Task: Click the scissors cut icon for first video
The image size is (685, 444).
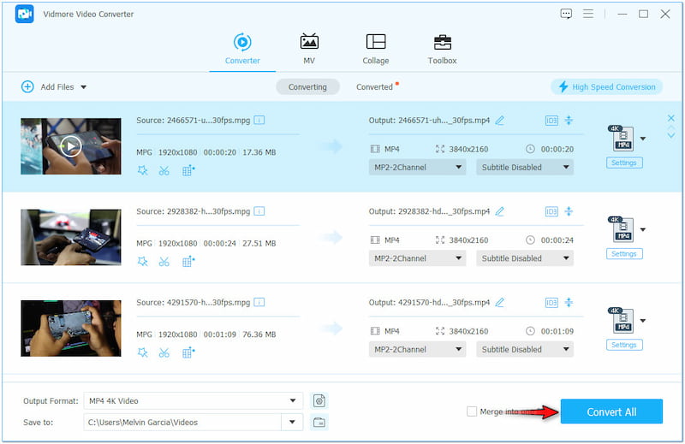Action: pyautogui.click(x=164, y=170)
